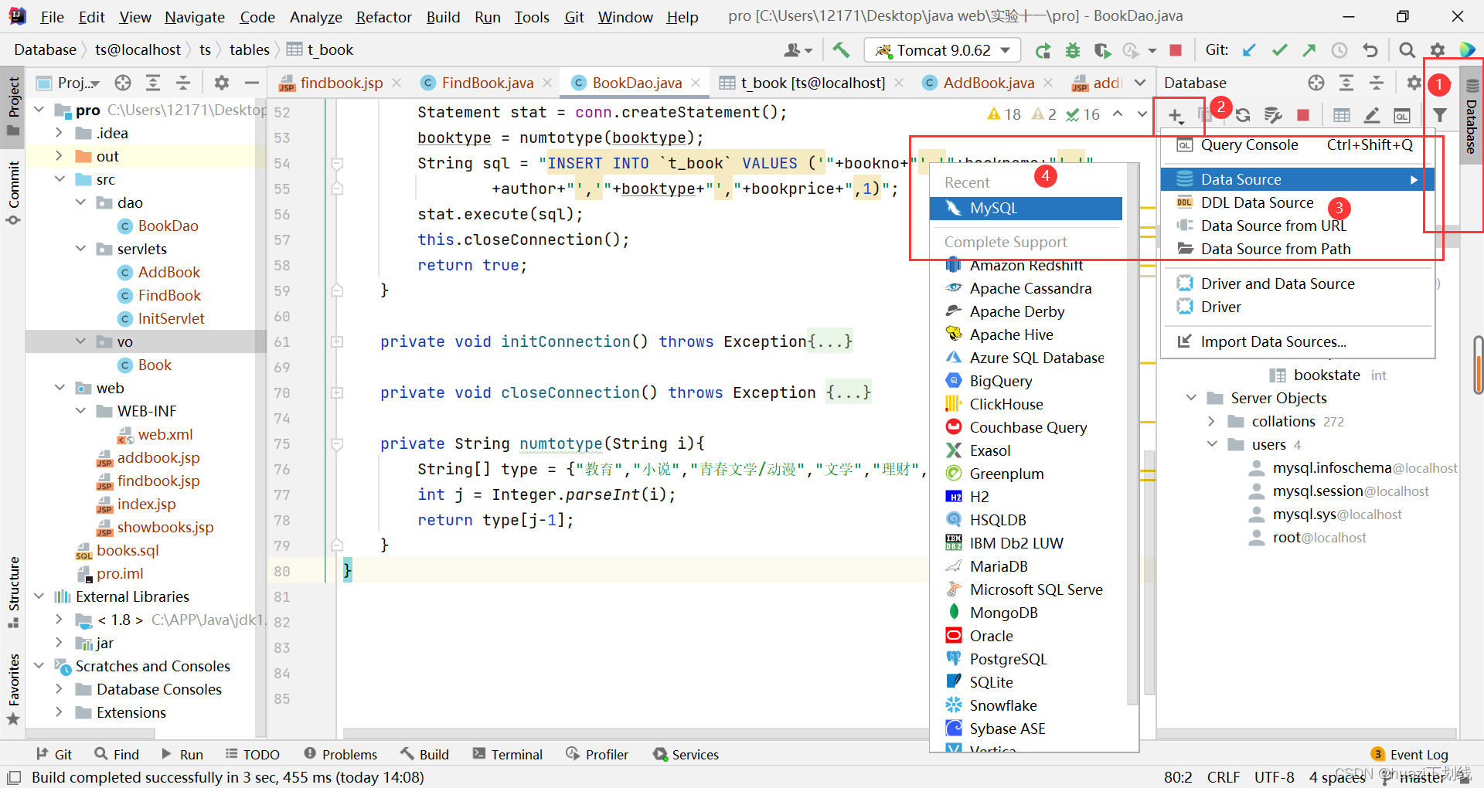The height and width of the screenshot is (788, 1484).
Task: Open Tomcat 9.0.62 run configuration dropdown
Action: point(943,50)
